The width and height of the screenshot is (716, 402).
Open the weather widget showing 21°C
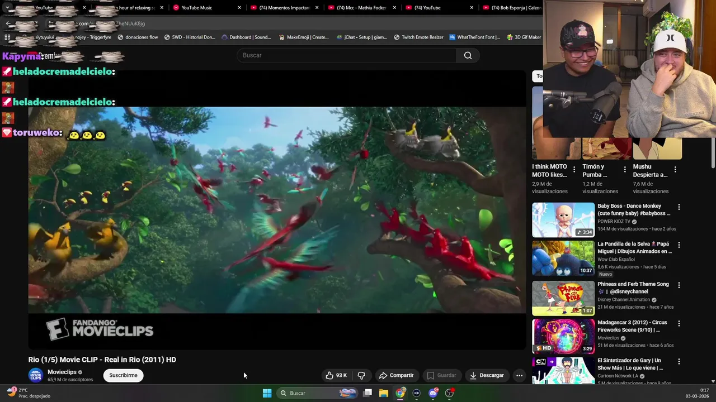tap(28, 393)
